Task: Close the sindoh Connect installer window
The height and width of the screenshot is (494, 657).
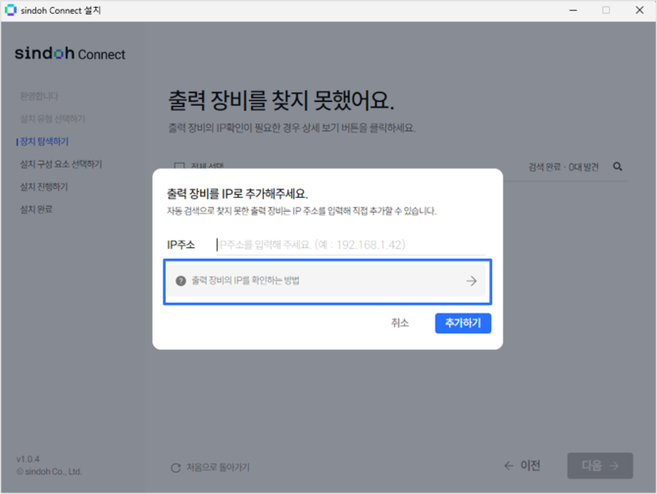Action: tap(639, 10)
